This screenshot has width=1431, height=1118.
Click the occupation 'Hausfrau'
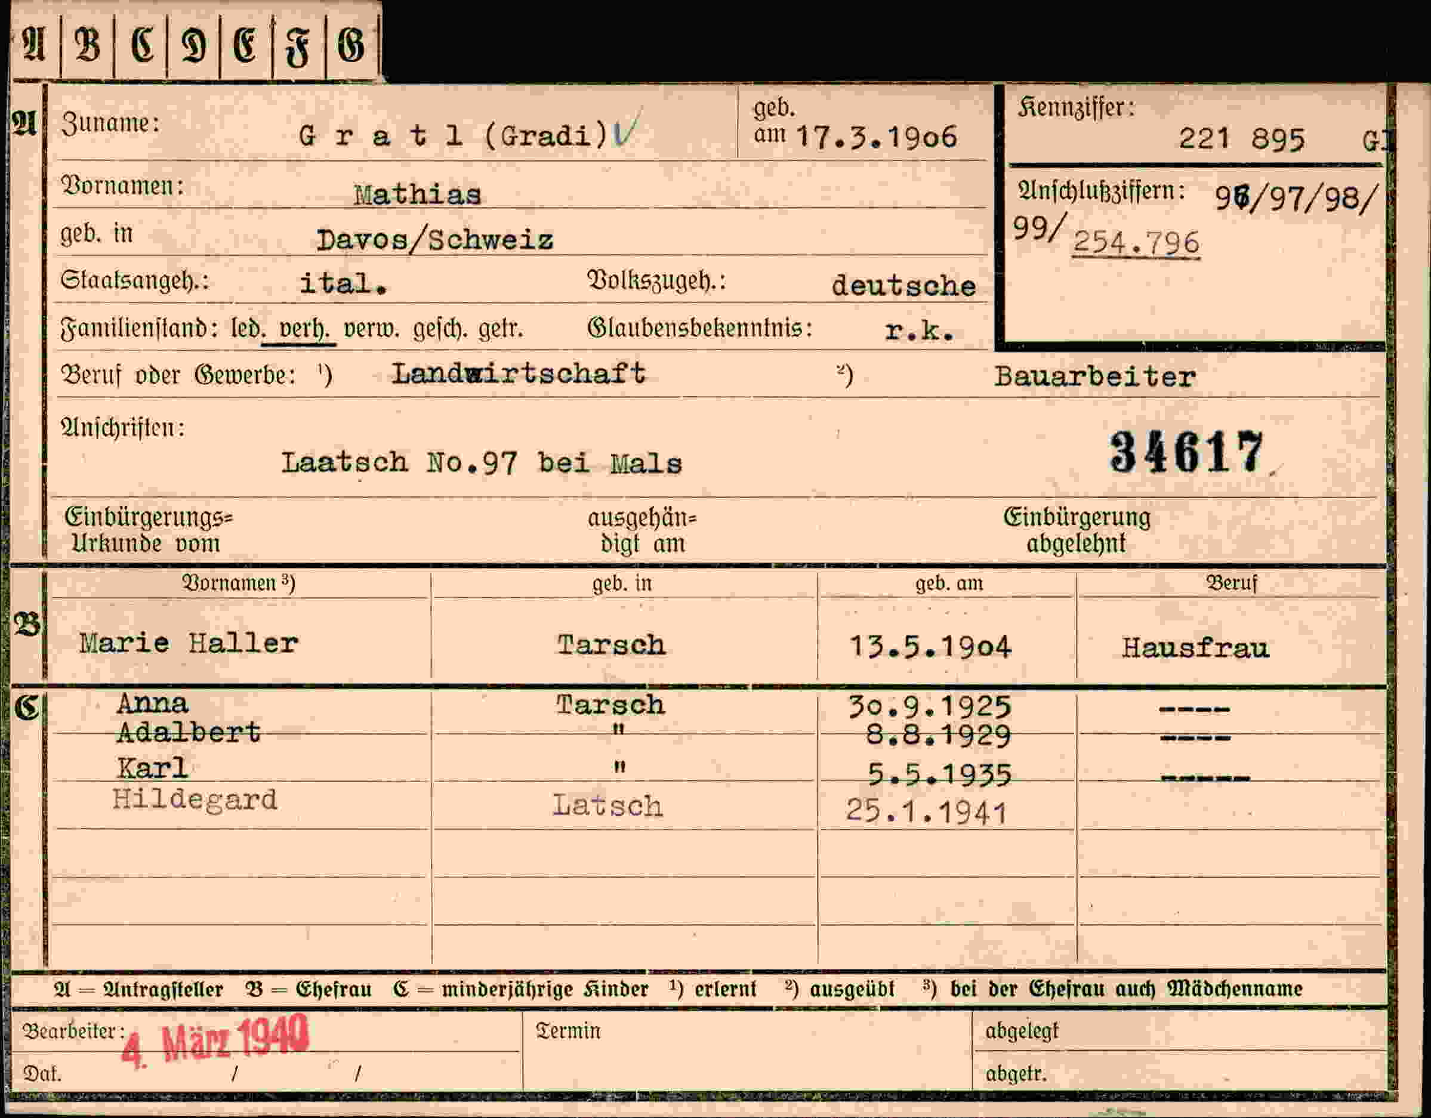(x=1195, y=648)
